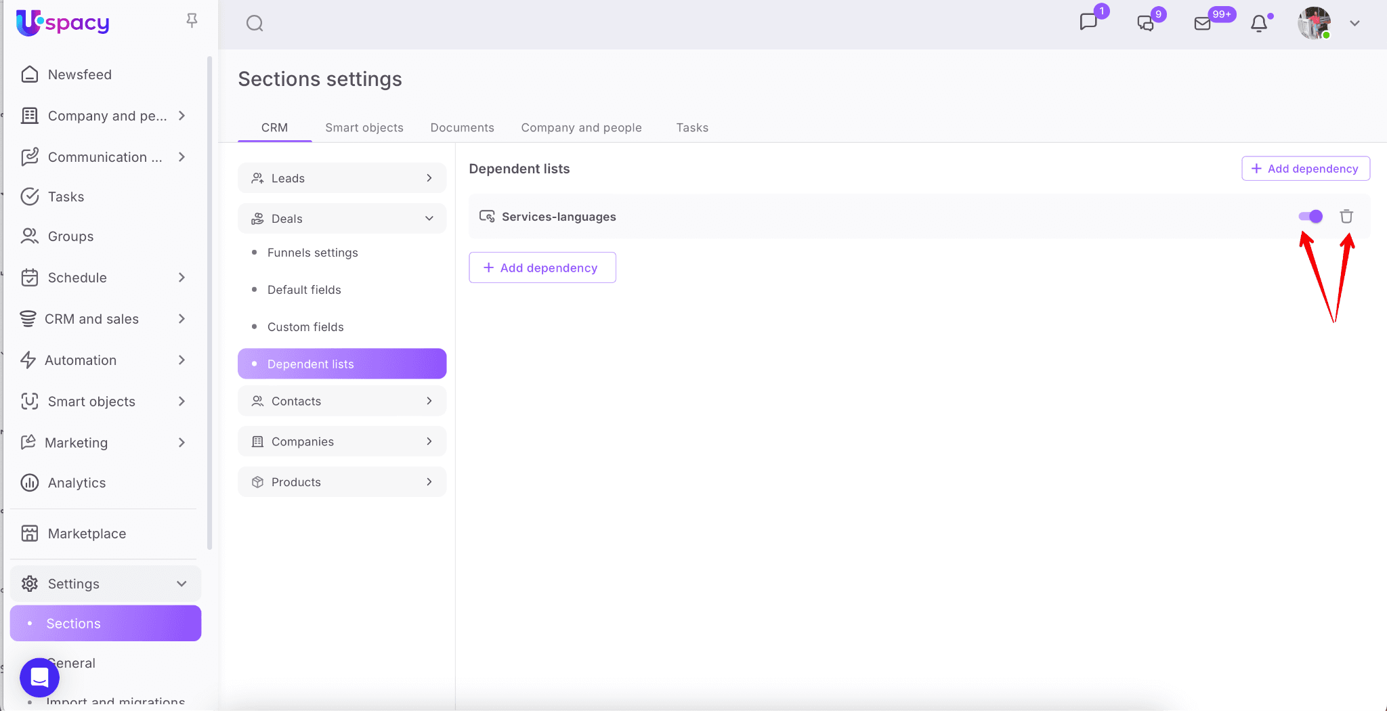The height and width of the screenshot is (711, 1387).
Task: Click the Uspacy logo
Action: 63,23
